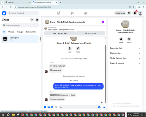
Task: Open the View buyer profile link
Action: 81,59
